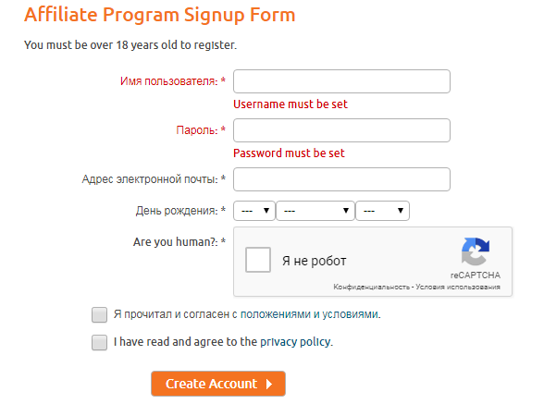Screen dimensions: 544x404
Task: Open the birthday year dropdown
Action: click(x=383, y=211)
